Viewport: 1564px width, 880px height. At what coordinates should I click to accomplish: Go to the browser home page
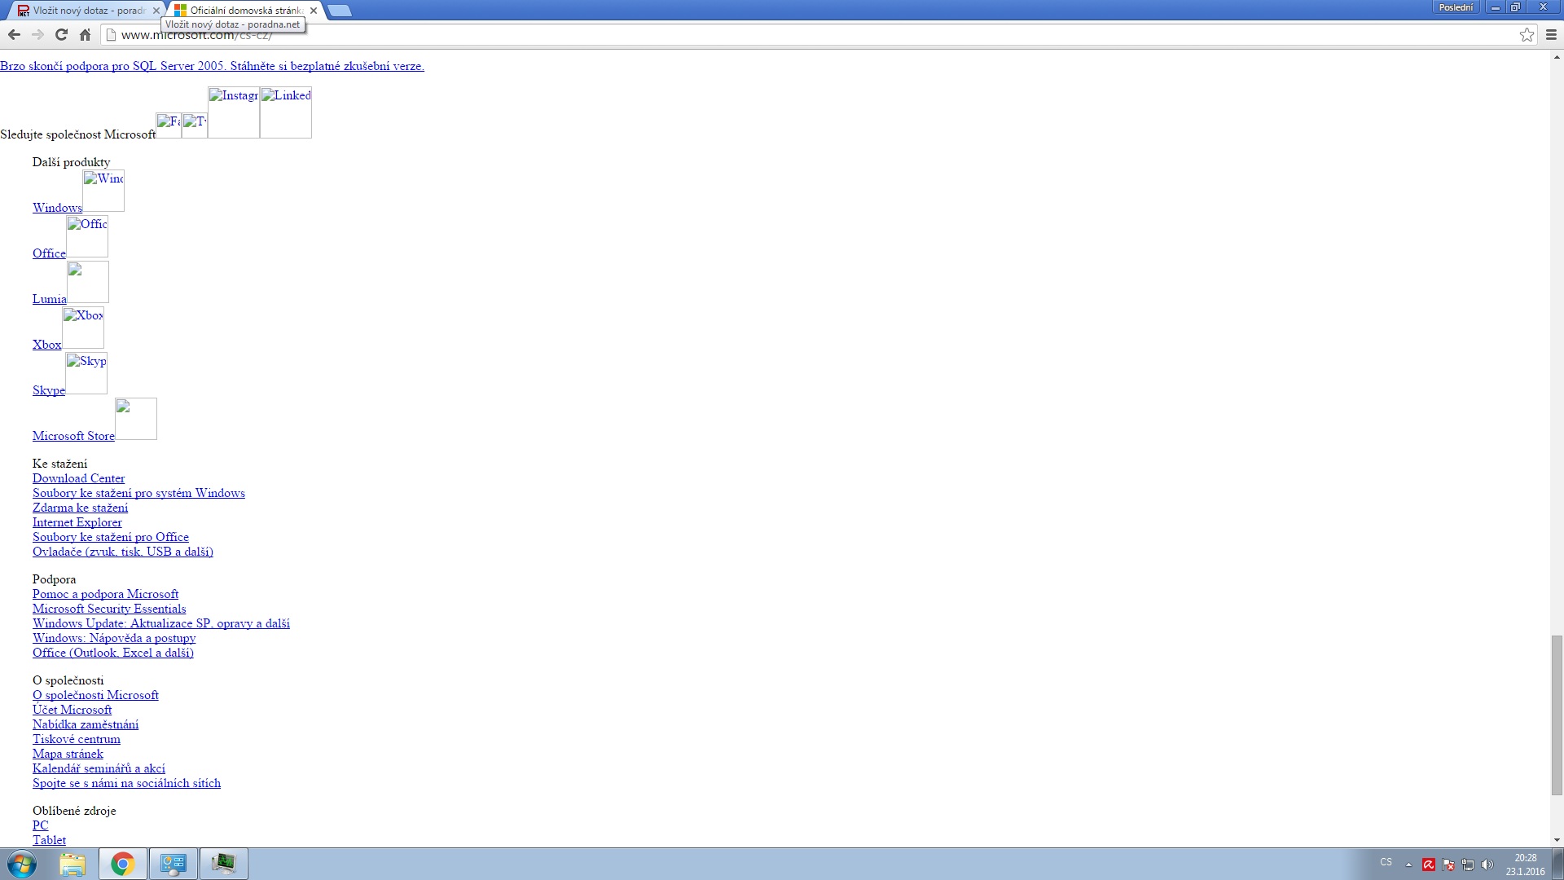[x=85, y=34]
